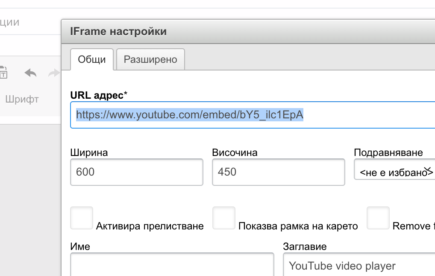The image size is (435, 276).
Task: Click the Височина label
Action: 235,153
